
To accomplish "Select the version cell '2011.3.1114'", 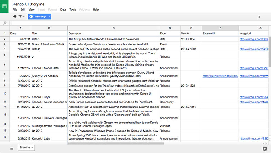I will coord(191,107).
